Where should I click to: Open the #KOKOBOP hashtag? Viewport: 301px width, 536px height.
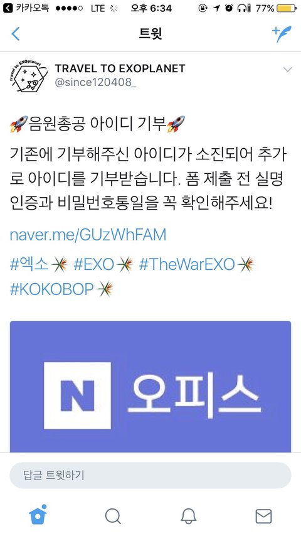click(51, 289)
